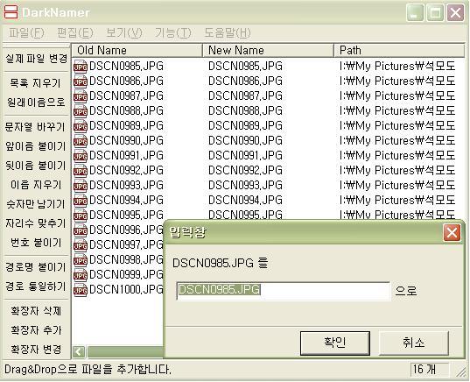The width and height of the screenshot is (470, 382).
Task: Open the 파일(F) menu
Action: [26, 32]
